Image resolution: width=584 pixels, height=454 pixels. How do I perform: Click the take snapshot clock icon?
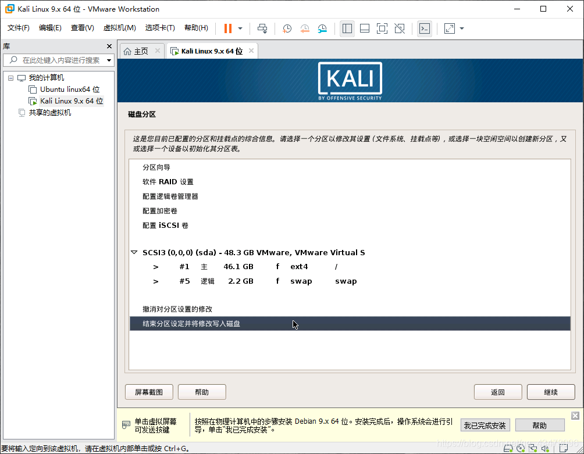pyautogui.click(x=287, y=28)
